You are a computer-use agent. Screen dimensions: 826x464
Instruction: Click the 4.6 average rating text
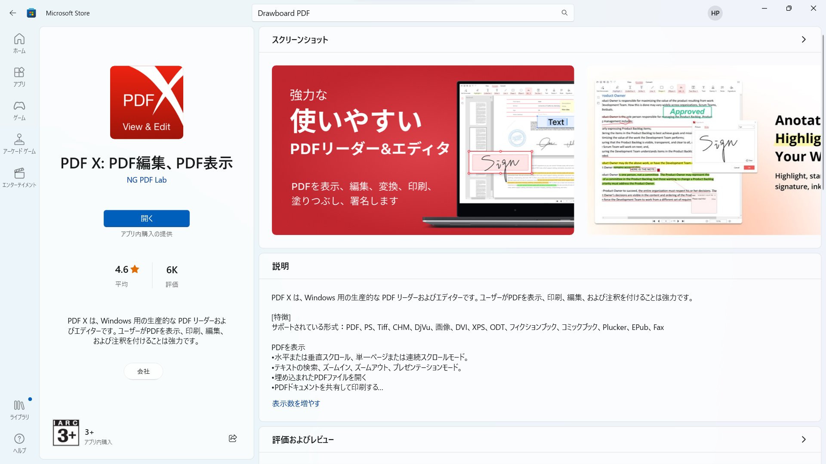click(x=121, y=269)
